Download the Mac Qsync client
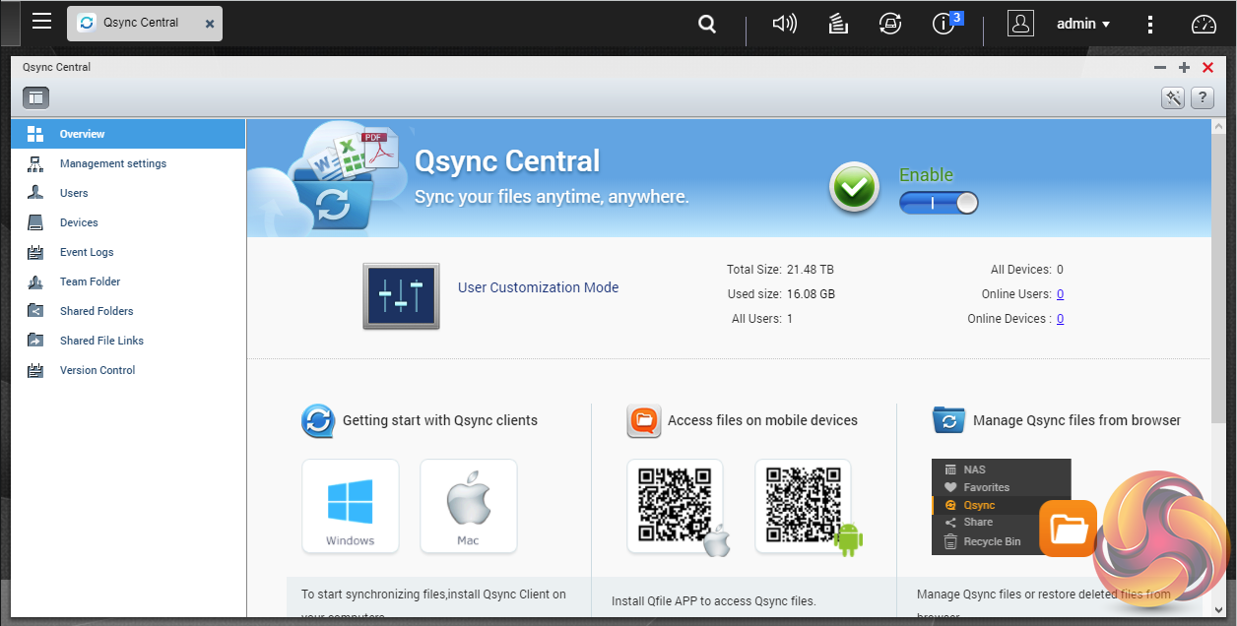 (x=468, y=506)
